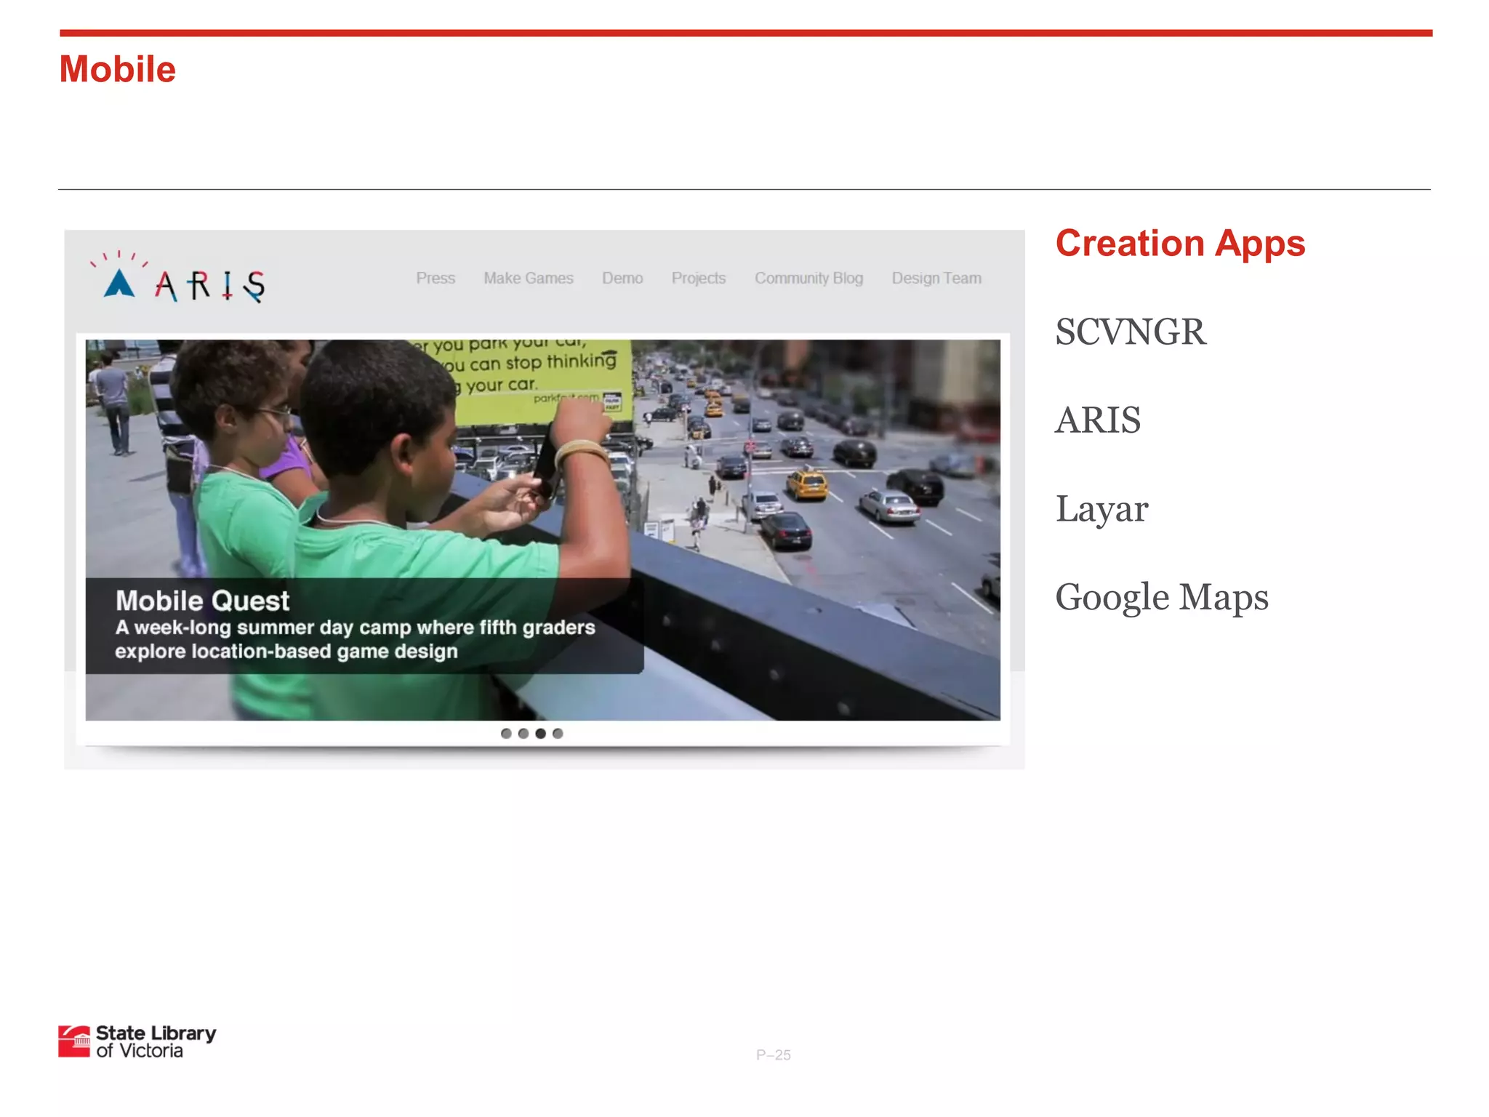Click the 'A week-long summer day camp' caption
Screen dimensions: 1489x1117
point(355,639)
